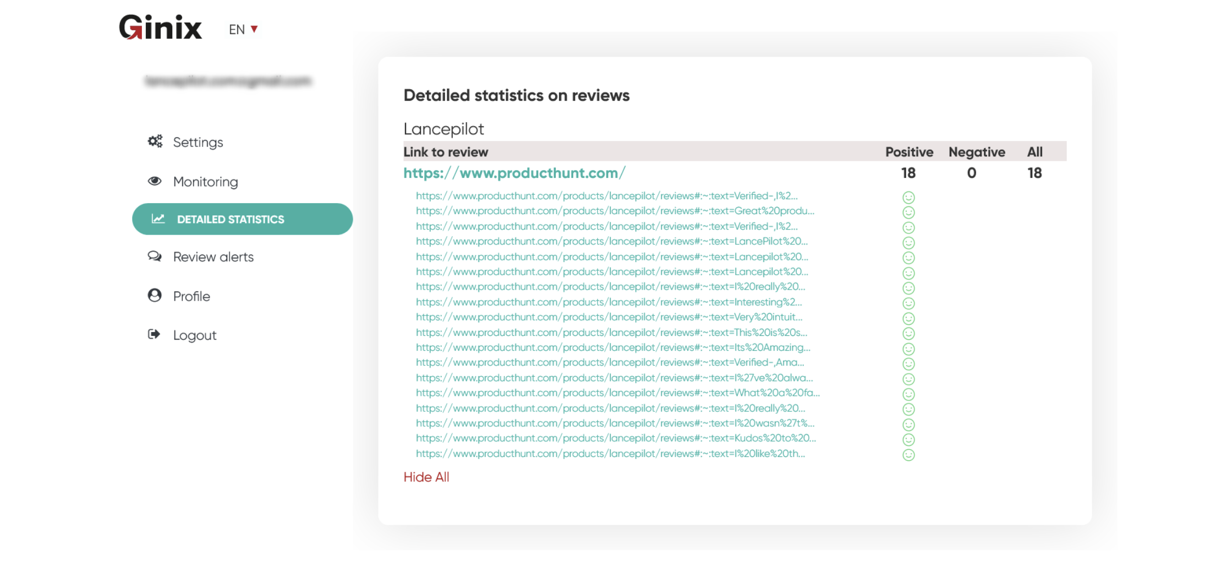Click the total count '18' under All
The height and width of the screenshot is (588, 1227).
pos(1034,173)
